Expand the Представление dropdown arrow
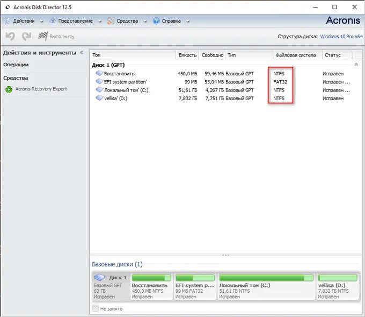 point(100,21)
